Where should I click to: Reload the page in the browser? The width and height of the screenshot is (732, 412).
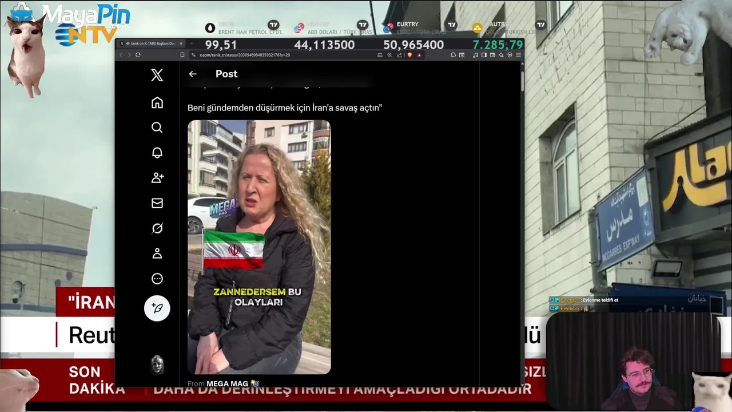coord(138,55)
